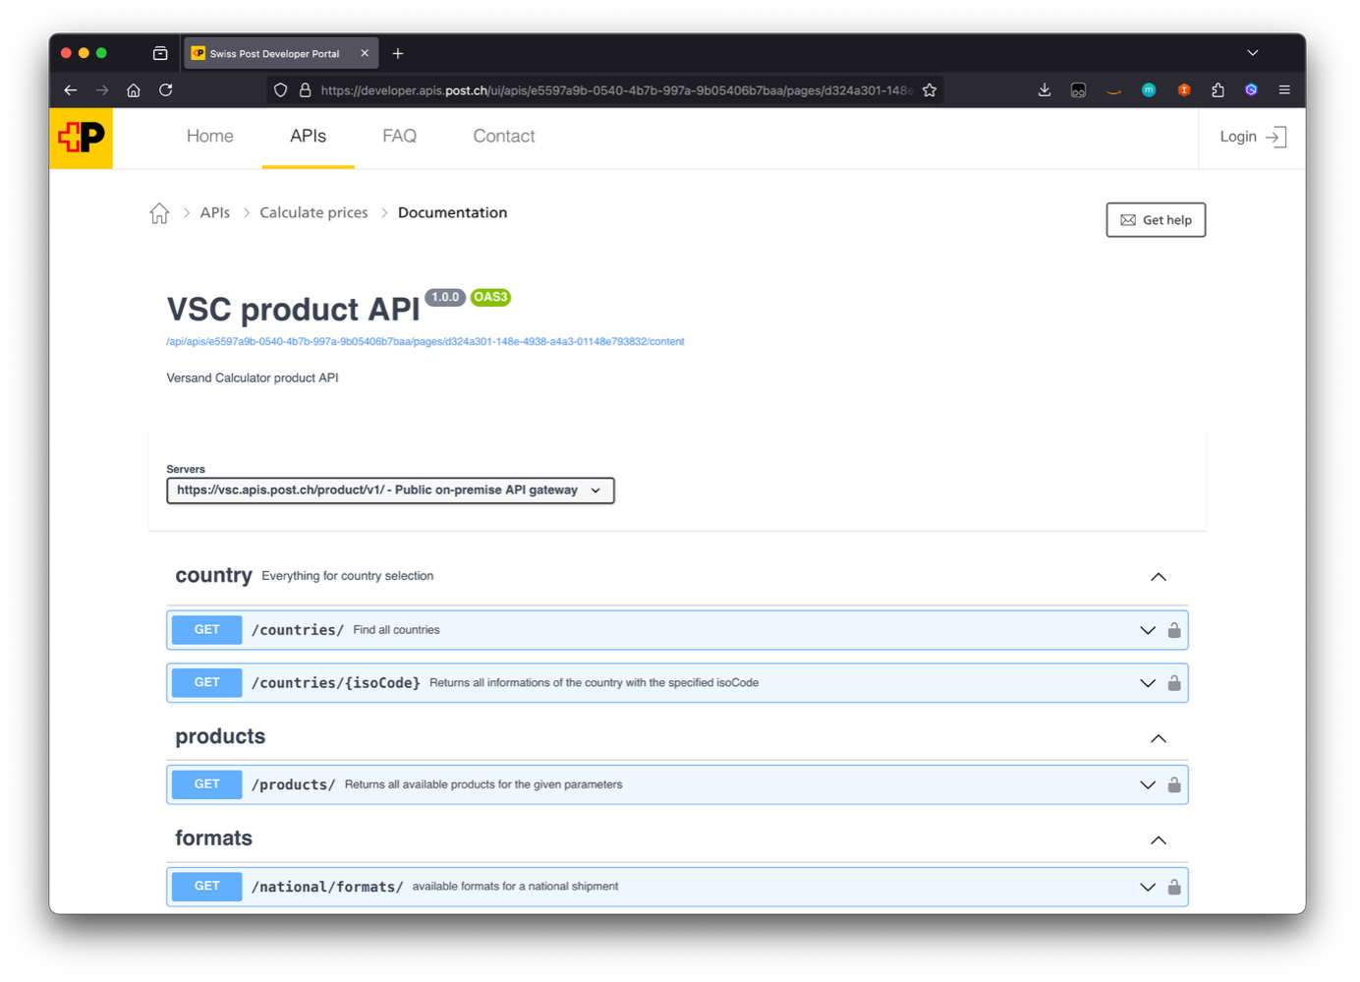
Task: Expand the /products/ operation chevron
Action: click(x=1148, y=784)
